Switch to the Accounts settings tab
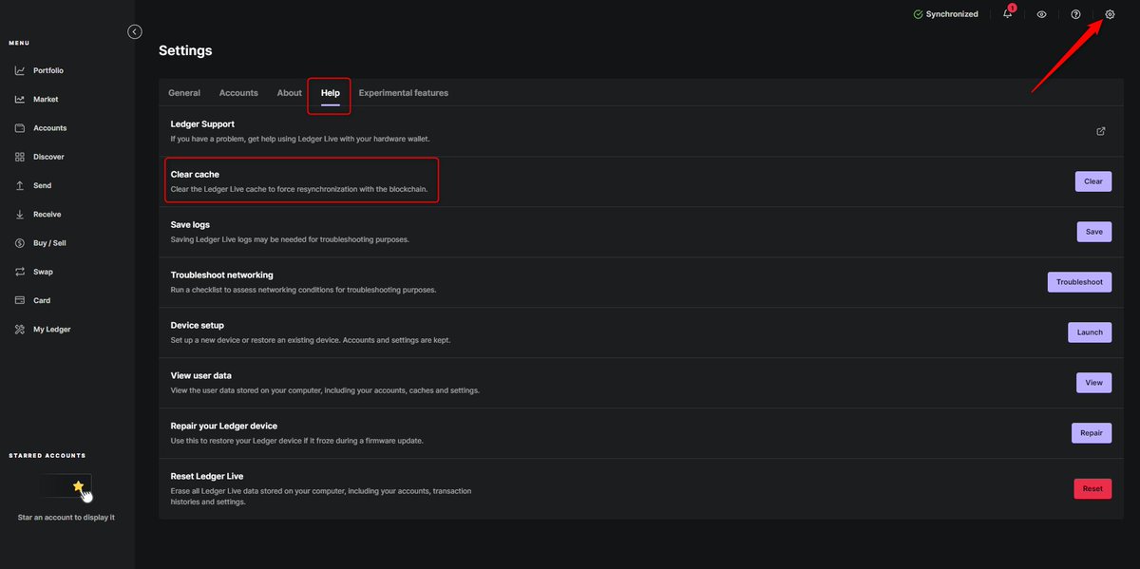Screen dimensions: 1140x569 [238, 93]
